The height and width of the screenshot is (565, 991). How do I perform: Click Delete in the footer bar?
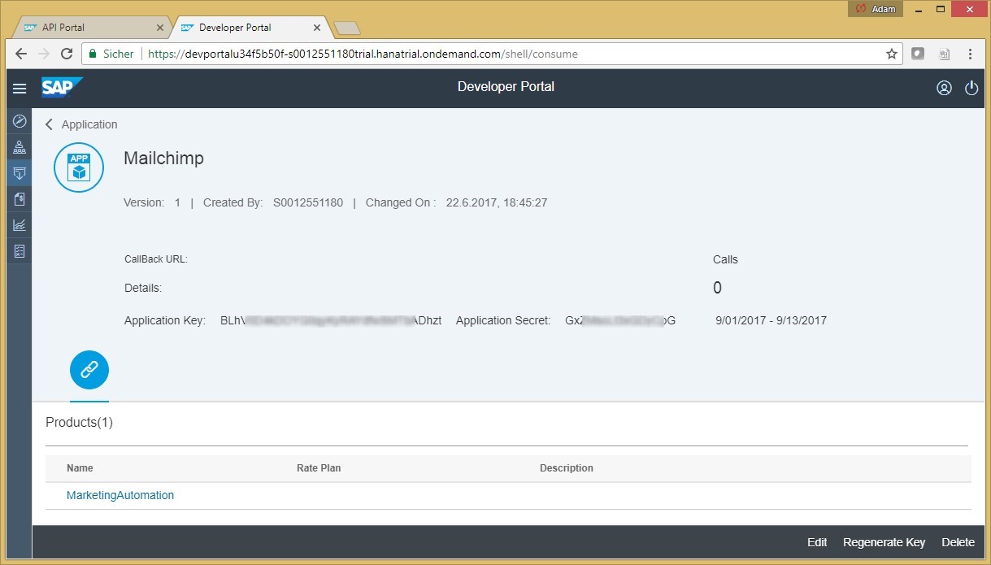(x=958, y=541)
